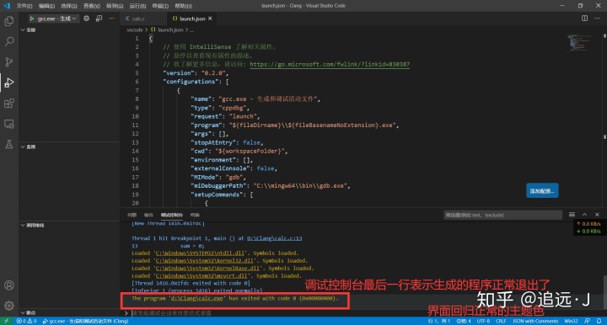Open the .vscode breadcrumb folder
607x325 pixels.
134,29
